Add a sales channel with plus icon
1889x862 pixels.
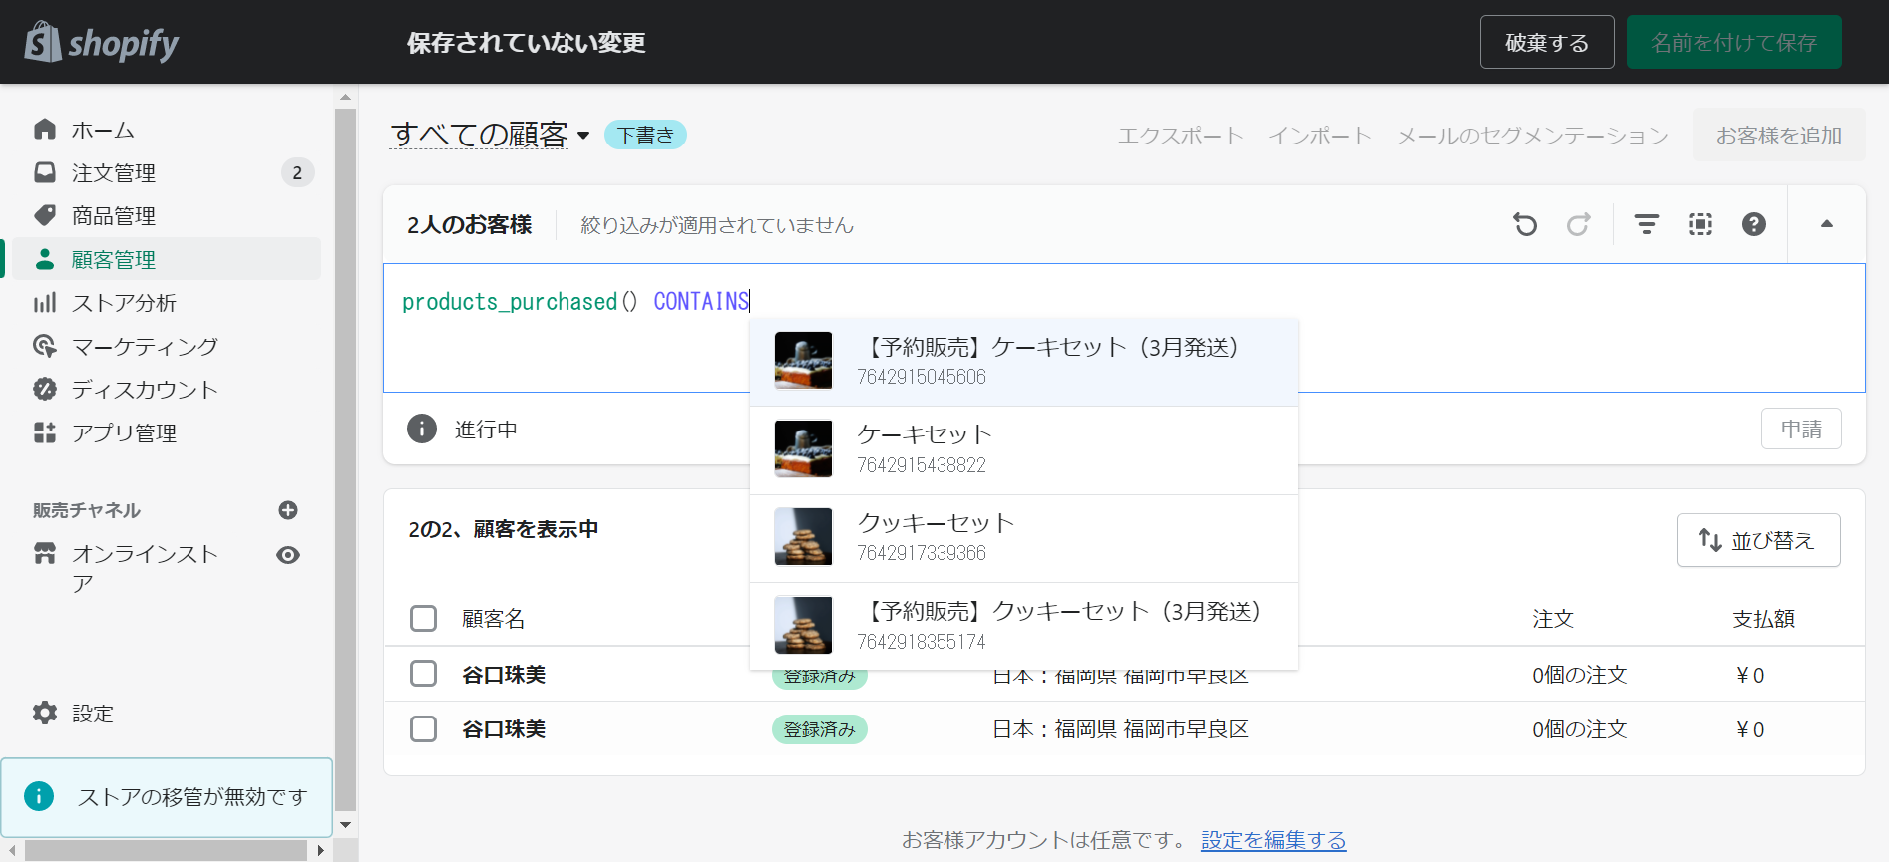(288, 510)
